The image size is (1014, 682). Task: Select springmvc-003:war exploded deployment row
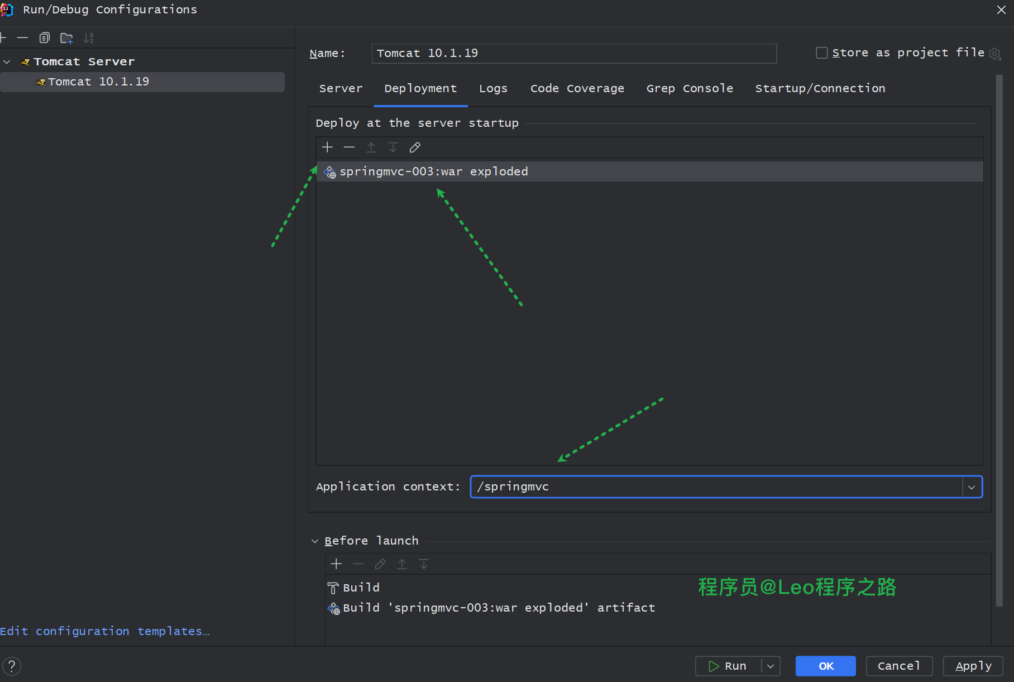649,171
